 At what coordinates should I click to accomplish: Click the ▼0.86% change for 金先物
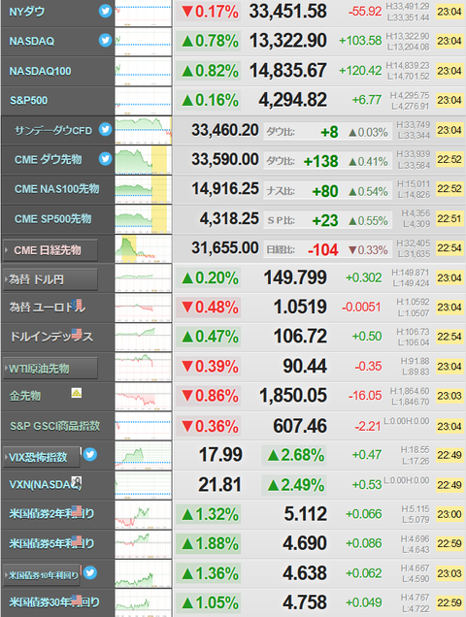pos(209,396)
